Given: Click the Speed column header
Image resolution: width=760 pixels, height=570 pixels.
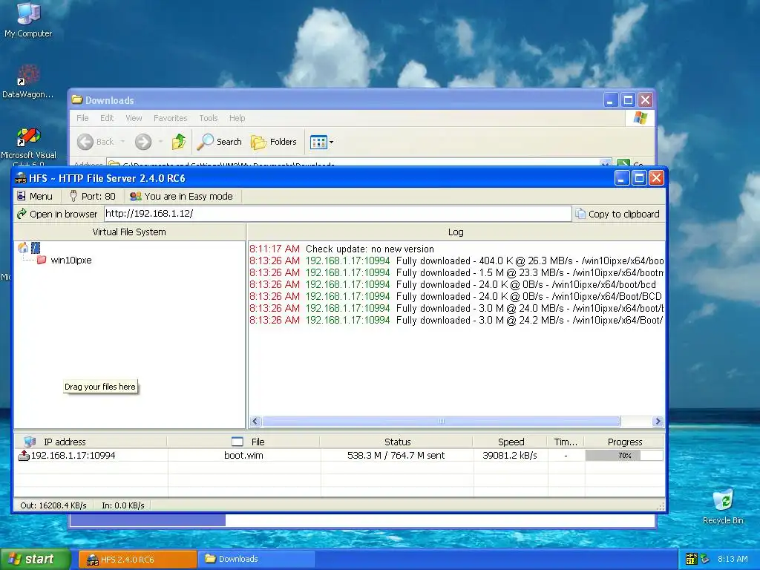Looking at the screenshot, I should [x=511, y=442].
